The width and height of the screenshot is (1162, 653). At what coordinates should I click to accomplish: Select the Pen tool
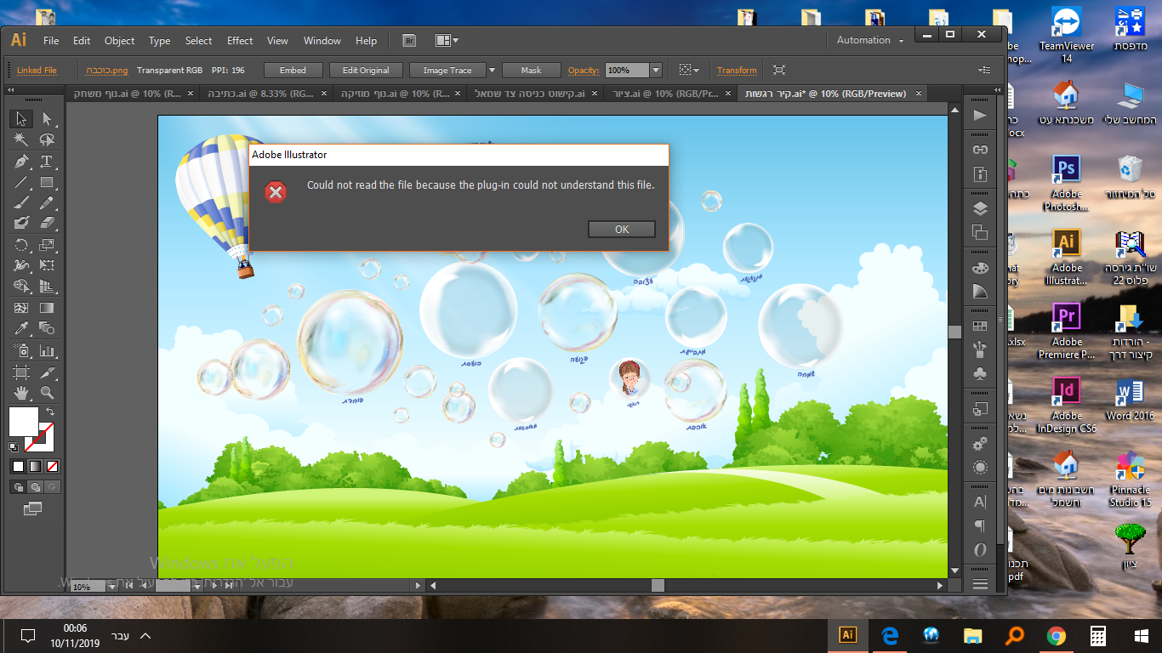coord(22,162)
